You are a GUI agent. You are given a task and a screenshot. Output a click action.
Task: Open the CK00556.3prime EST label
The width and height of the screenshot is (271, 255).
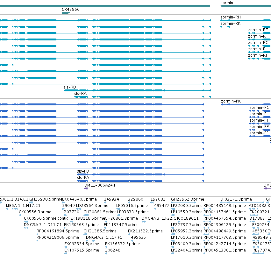[x=35, y=212]
